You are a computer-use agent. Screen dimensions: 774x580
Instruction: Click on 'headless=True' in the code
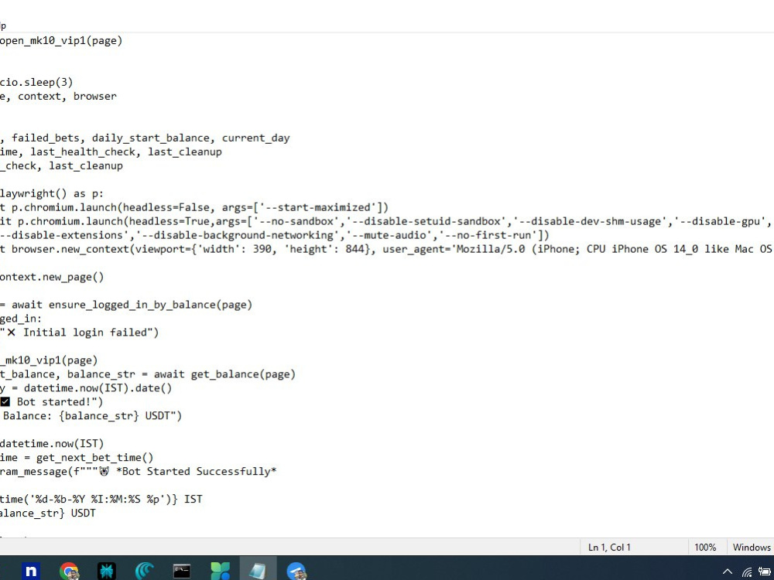[170, 221]
